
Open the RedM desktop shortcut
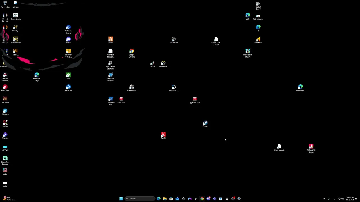[x=163, y=136]
